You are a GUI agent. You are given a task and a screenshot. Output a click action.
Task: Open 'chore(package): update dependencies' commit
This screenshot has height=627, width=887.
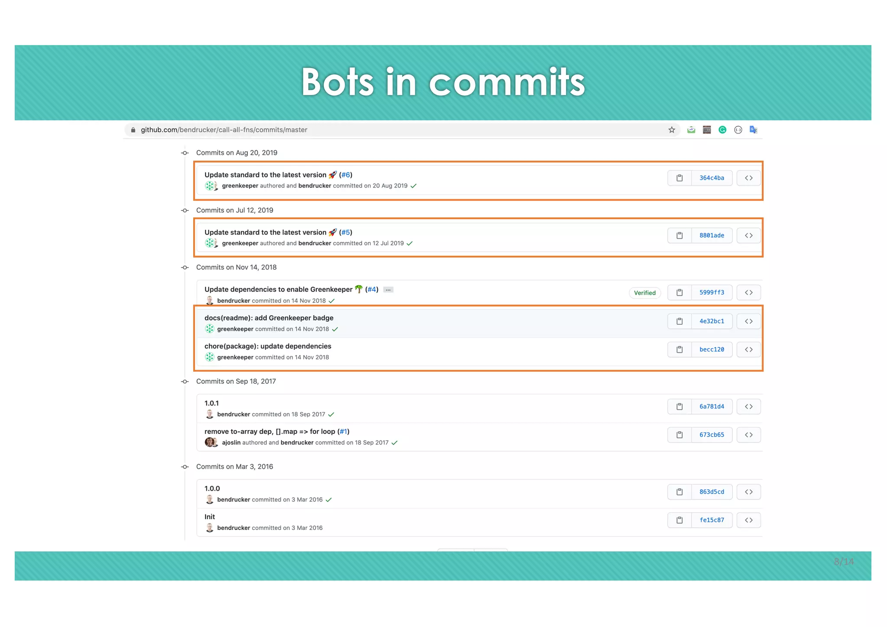(x=268, y=346)
